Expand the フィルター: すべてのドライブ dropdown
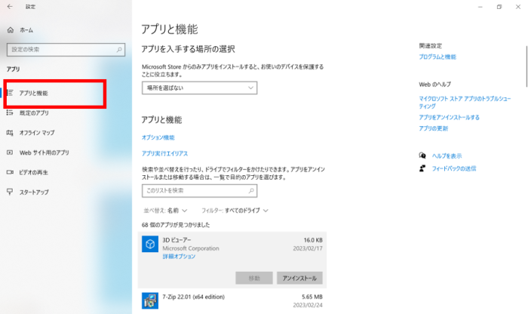The width and height of the screenshot is (528, 314). (x=235, y=210)
